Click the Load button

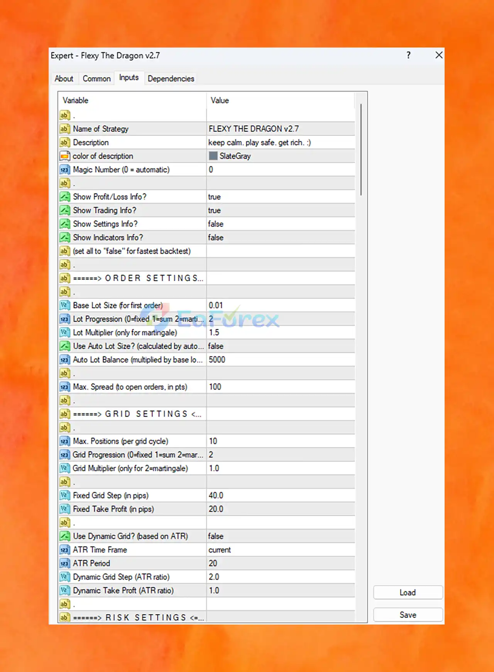(408, 592)
